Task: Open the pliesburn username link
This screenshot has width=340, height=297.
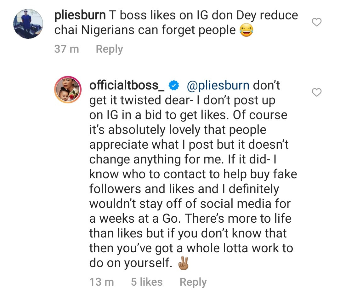Action: click(80, 15)
